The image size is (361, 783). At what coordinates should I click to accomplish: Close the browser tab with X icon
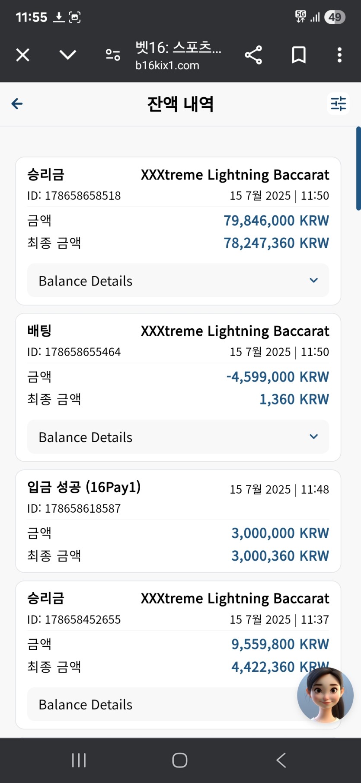22,55
